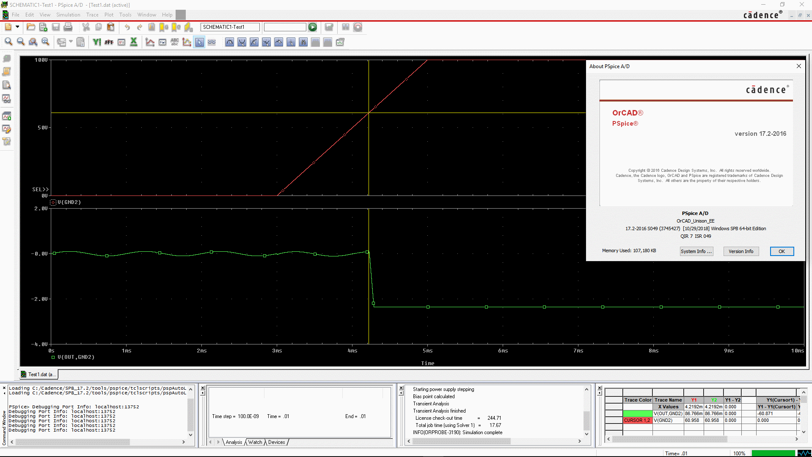Switch to Devices tab
Image resolution: width=812 pixels, height=457 pixels.
277,442
